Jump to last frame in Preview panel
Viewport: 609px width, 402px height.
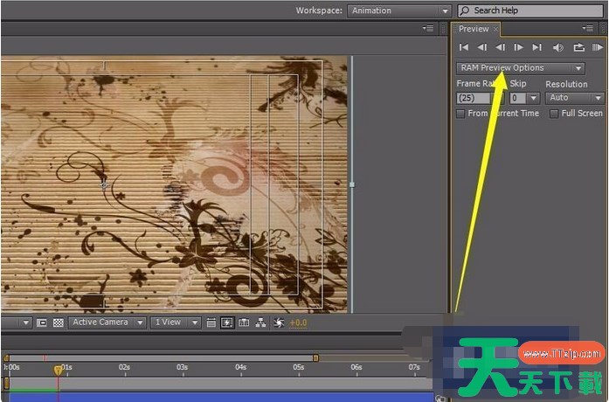pyautogui.click(x=536, y=47)
